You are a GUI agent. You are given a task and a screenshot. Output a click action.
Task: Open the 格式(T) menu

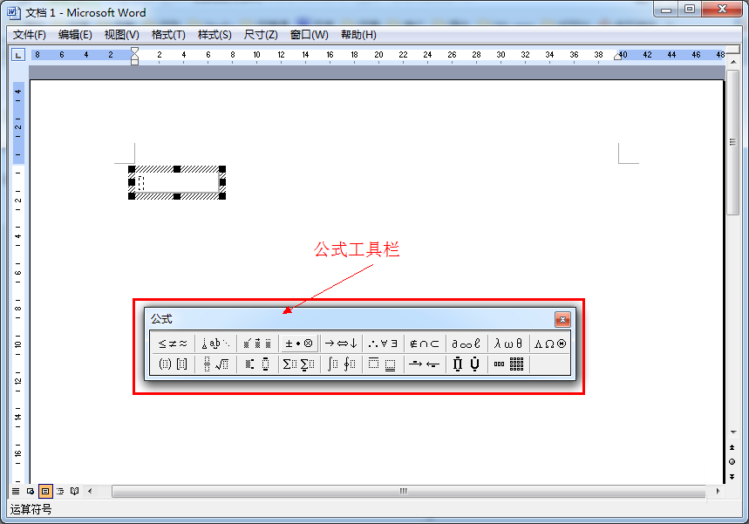coord(168,35)
